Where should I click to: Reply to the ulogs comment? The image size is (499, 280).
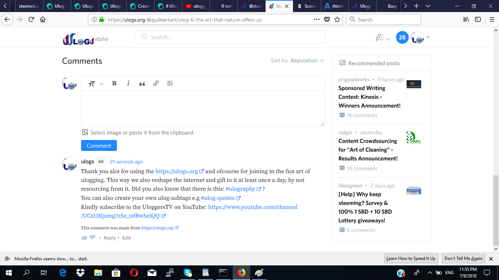[x=110, y=238]
